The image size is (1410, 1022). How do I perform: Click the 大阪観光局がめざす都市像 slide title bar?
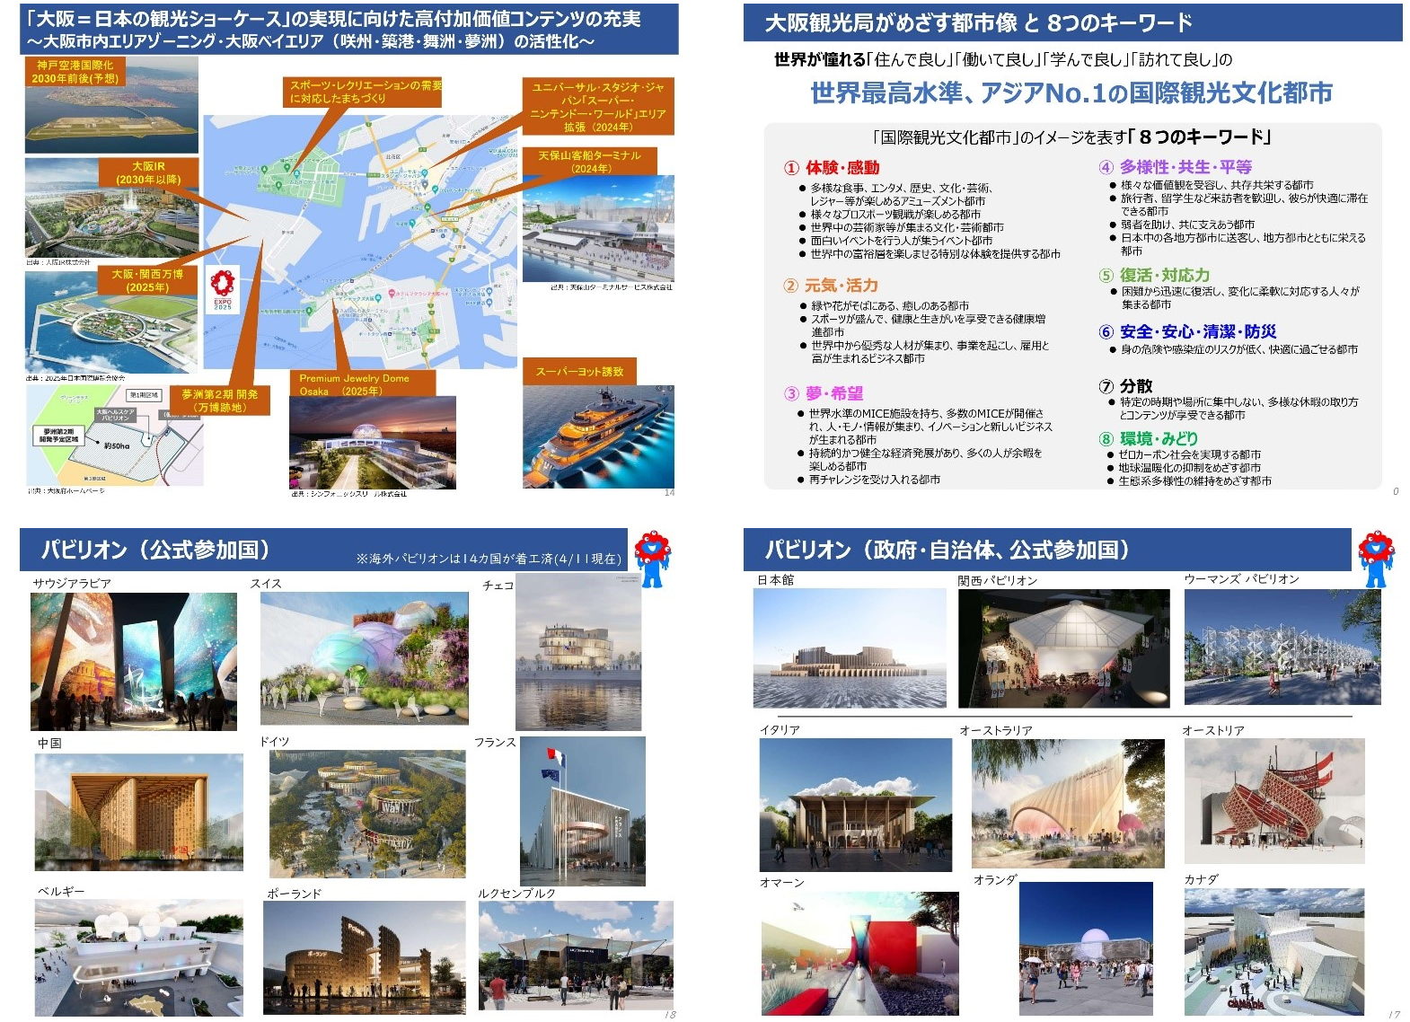pos(1071,22)
